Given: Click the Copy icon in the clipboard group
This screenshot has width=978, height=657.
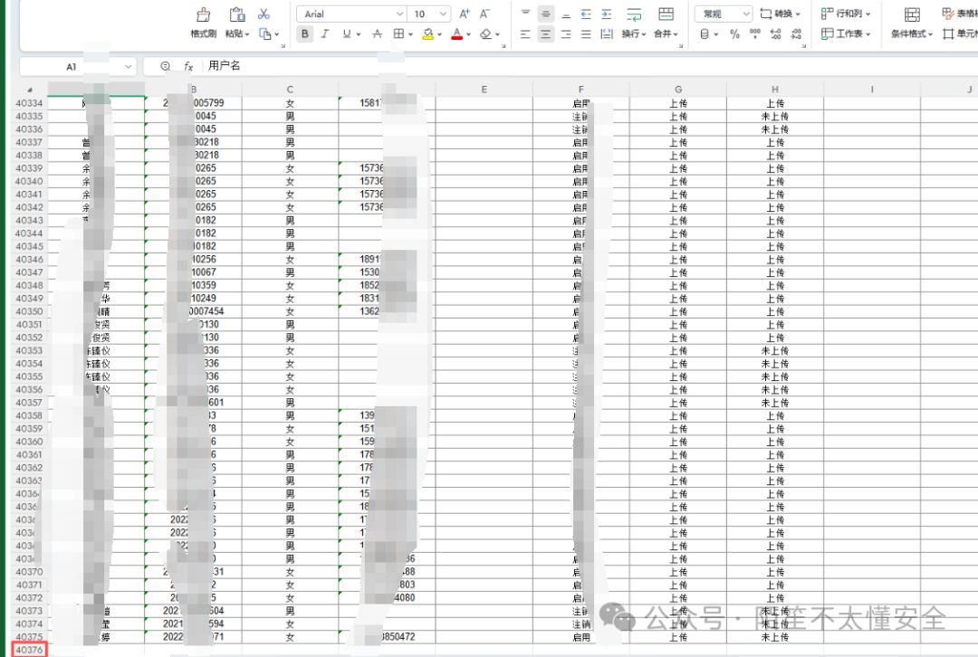Looking at the screenshot, I should pos(265,33).
